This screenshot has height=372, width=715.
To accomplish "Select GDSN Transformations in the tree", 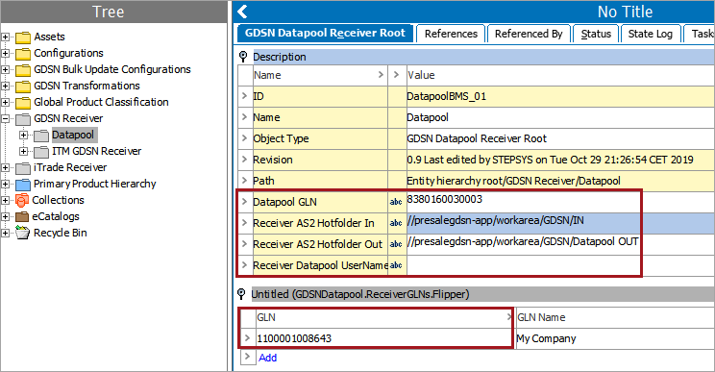I will coord(86,86).
